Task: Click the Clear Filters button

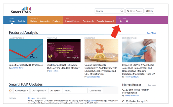Action: (95, 91)
